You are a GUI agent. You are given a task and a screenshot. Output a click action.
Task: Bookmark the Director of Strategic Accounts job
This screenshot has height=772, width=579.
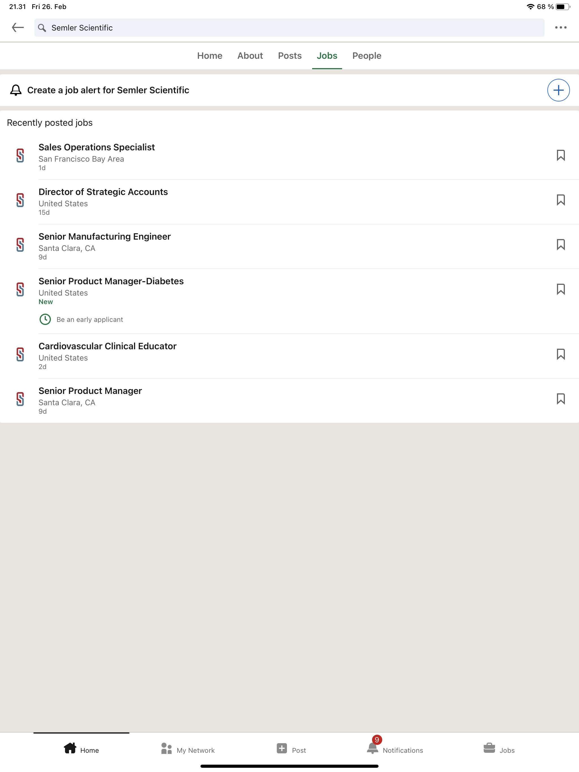(x=561, y=200)
